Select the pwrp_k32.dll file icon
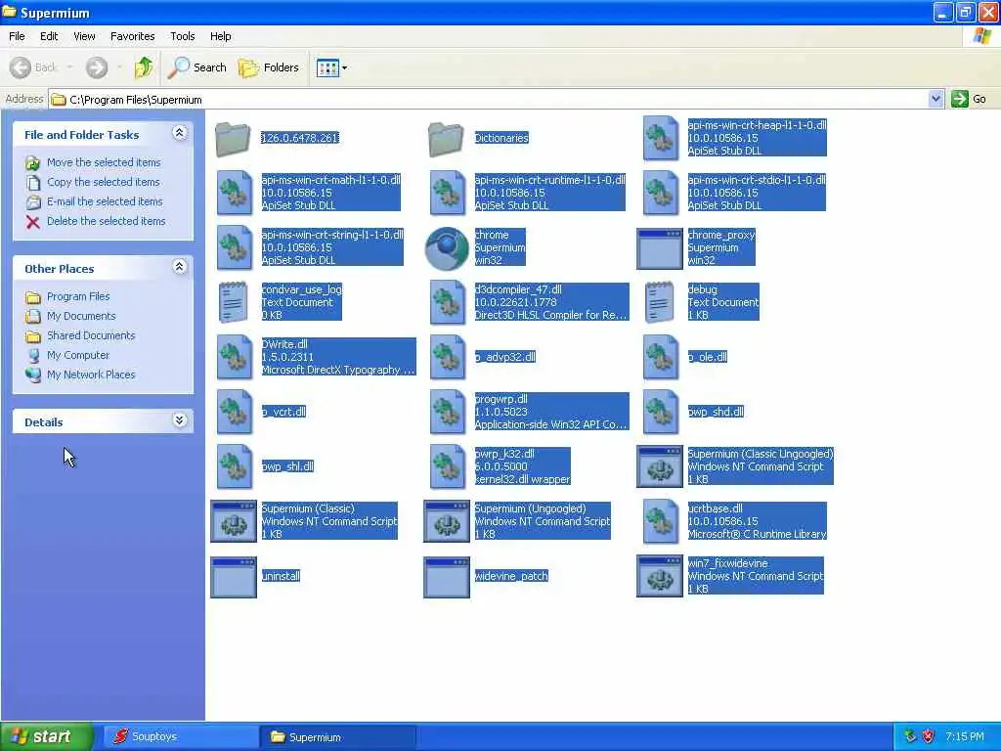This screenshot has width=1001, height=751. coord(448,466)
